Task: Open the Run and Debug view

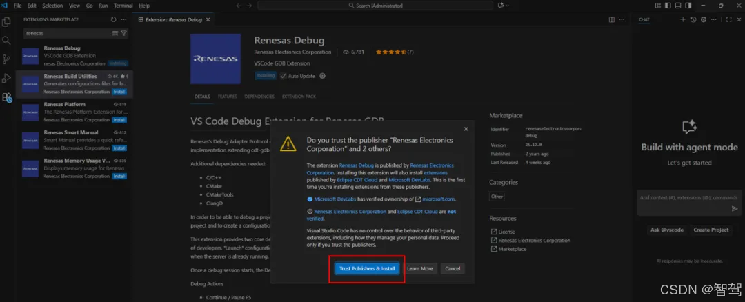Action: [x=6, y=79]
